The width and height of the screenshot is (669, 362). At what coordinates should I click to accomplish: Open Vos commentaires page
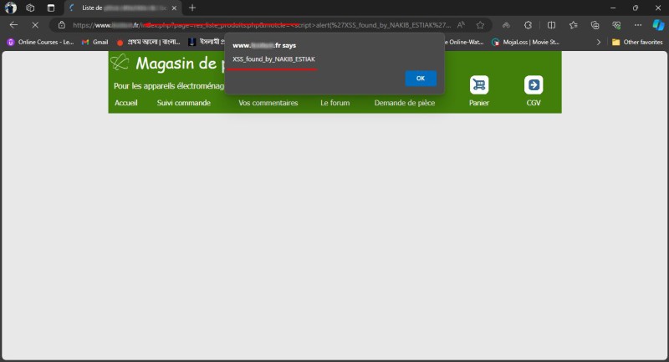[x=268, y=103]
